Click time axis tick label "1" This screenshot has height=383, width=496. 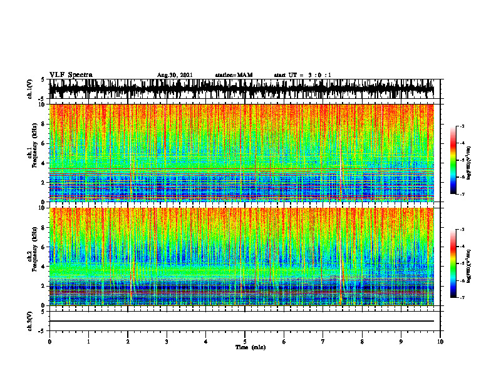[x=88, y=342]
